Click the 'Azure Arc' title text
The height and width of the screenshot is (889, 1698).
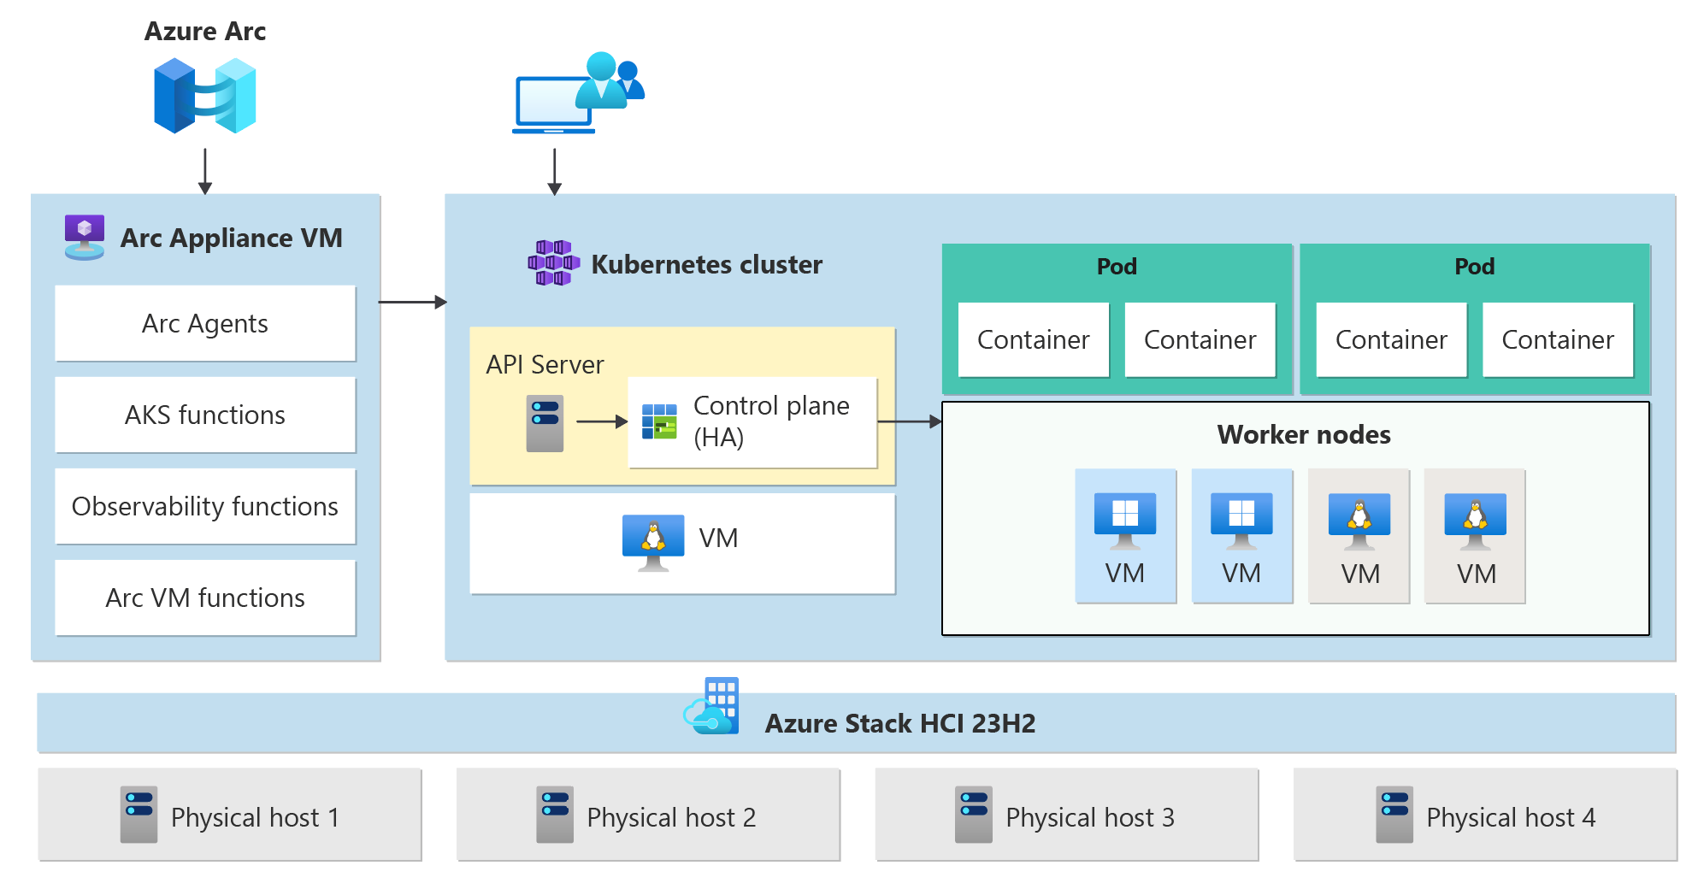pyautogui.click(x=205, y=32)
